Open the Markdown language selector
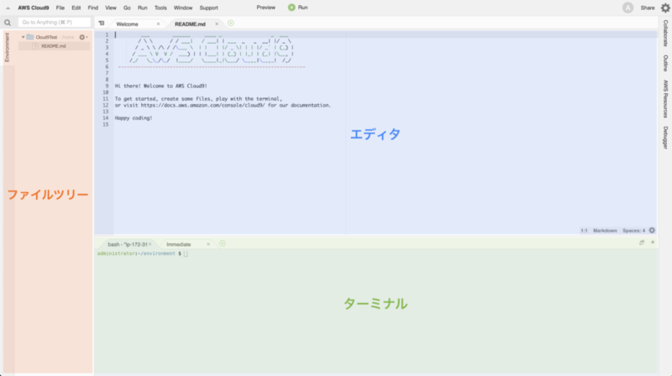Viewport: 672px width, 376px height. tap(605, 231)
